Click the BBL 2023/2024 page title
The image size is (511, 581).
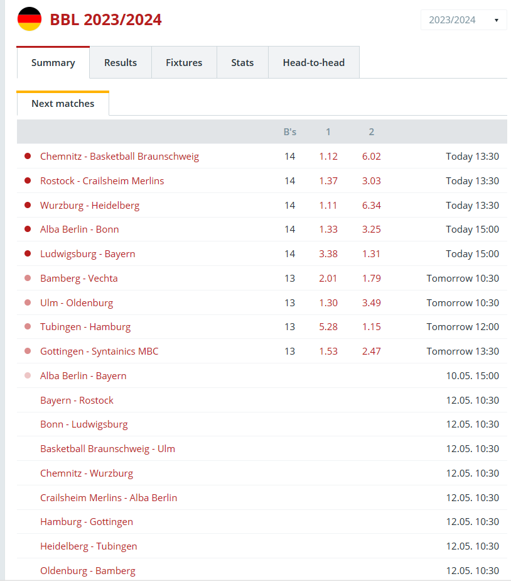coord(106,19)
